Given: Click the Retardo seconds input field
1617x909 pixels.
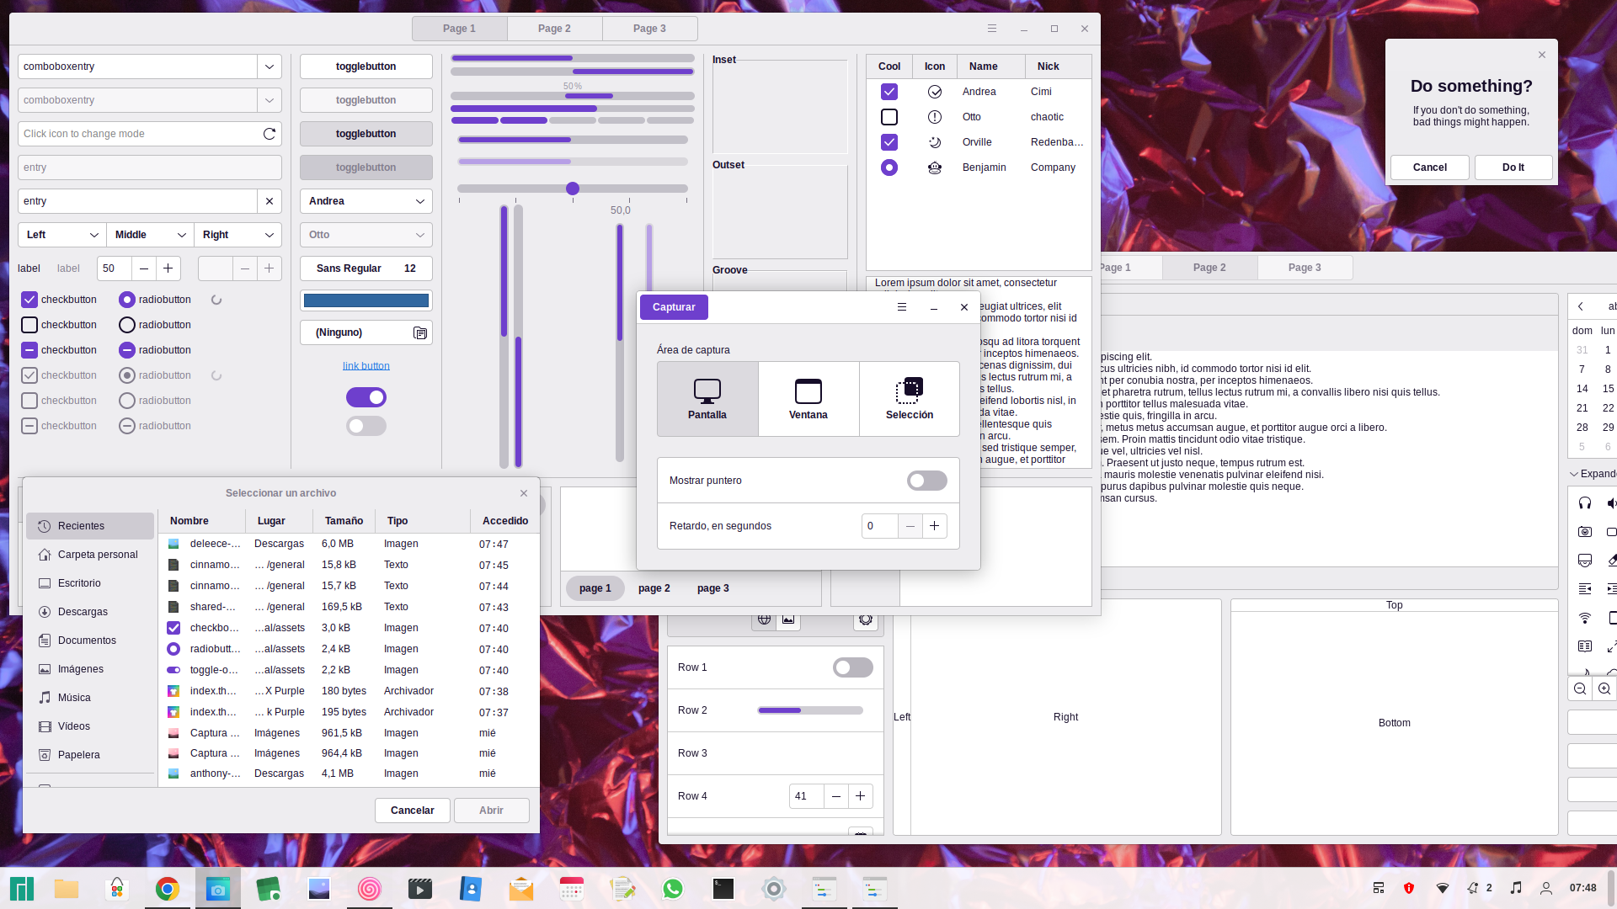Looking at the screenshot, I should click(879, 526).
